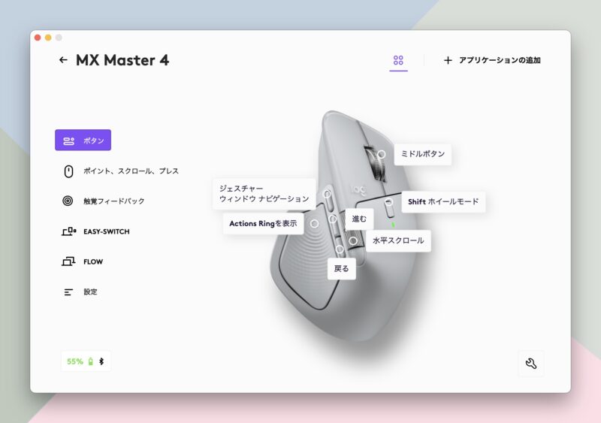Click the back arrow beside MX Master 4
The image size is (601, 423).
click(63, 60)
